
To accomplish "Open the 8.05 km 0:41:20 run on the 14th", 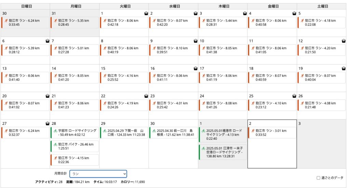I will (75, 78).
